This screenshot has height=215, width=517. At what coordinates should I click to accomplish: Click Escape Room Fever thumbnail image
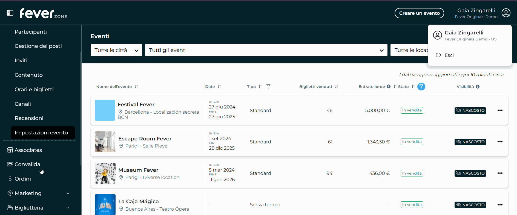tap(105, 142)
